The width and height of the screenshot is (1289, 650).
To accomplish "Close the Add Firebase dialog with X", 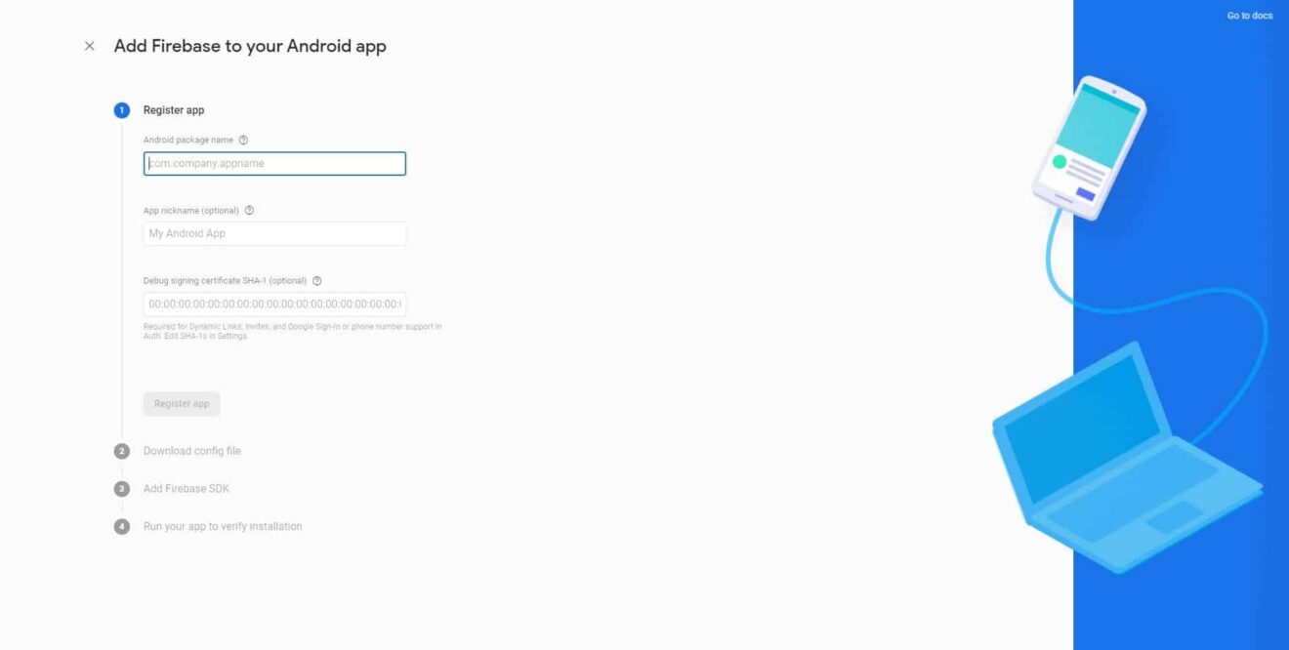I will 90,46.
